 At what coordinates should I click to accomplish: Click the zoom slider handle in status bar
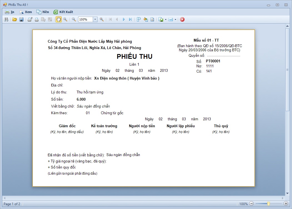[268, 204]
